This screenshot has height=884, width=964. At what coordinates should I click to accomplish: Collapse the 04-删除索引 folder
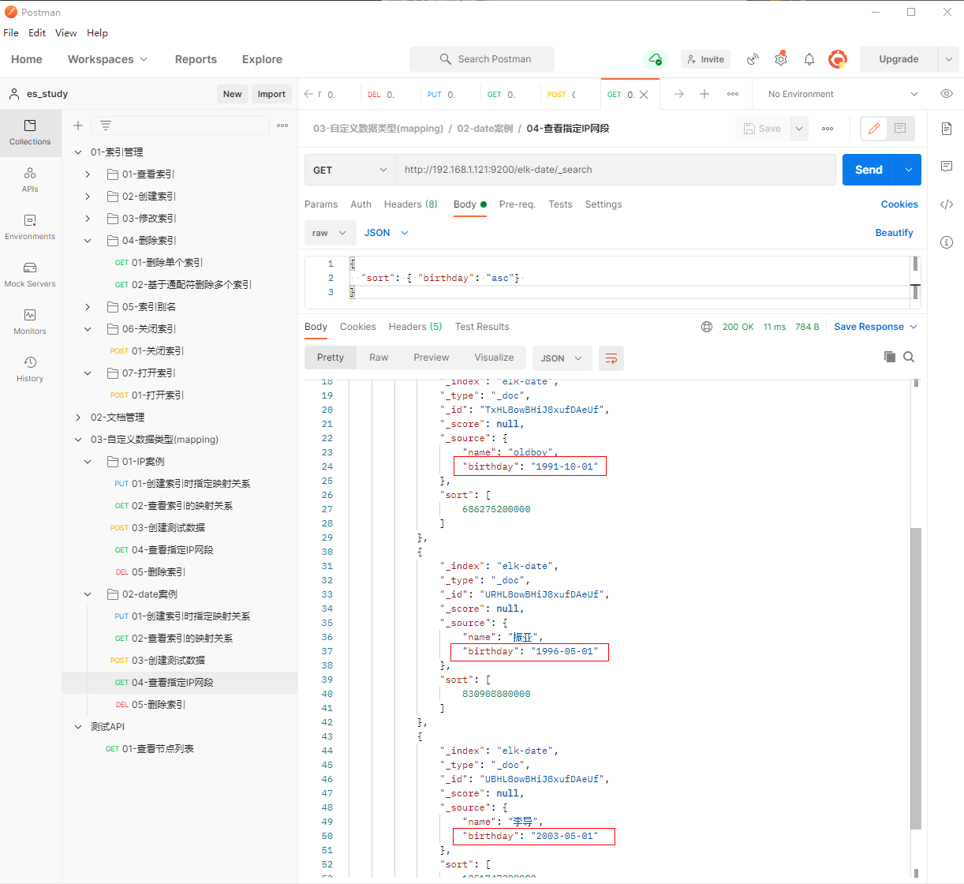click(x=88, y=241)
